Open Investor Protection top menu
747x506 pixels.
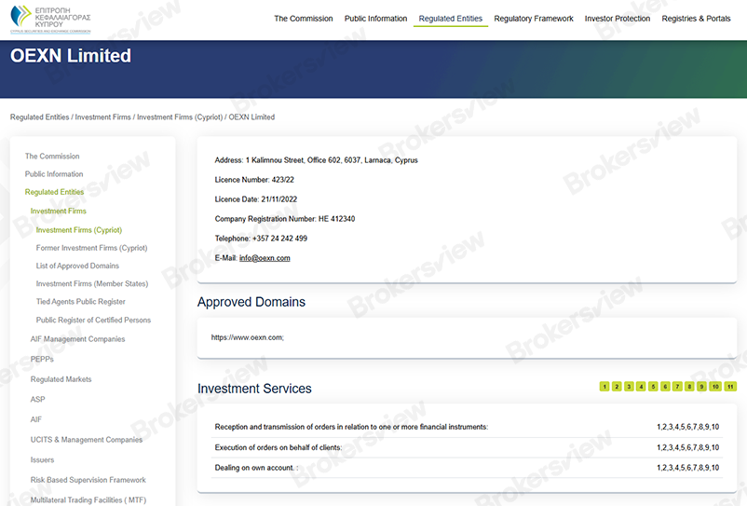(x=618, y=19)
